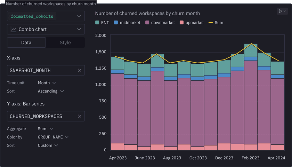Expand the Combo chart type dropdown
Screen dimensions: 292x167
pos(79,30)
